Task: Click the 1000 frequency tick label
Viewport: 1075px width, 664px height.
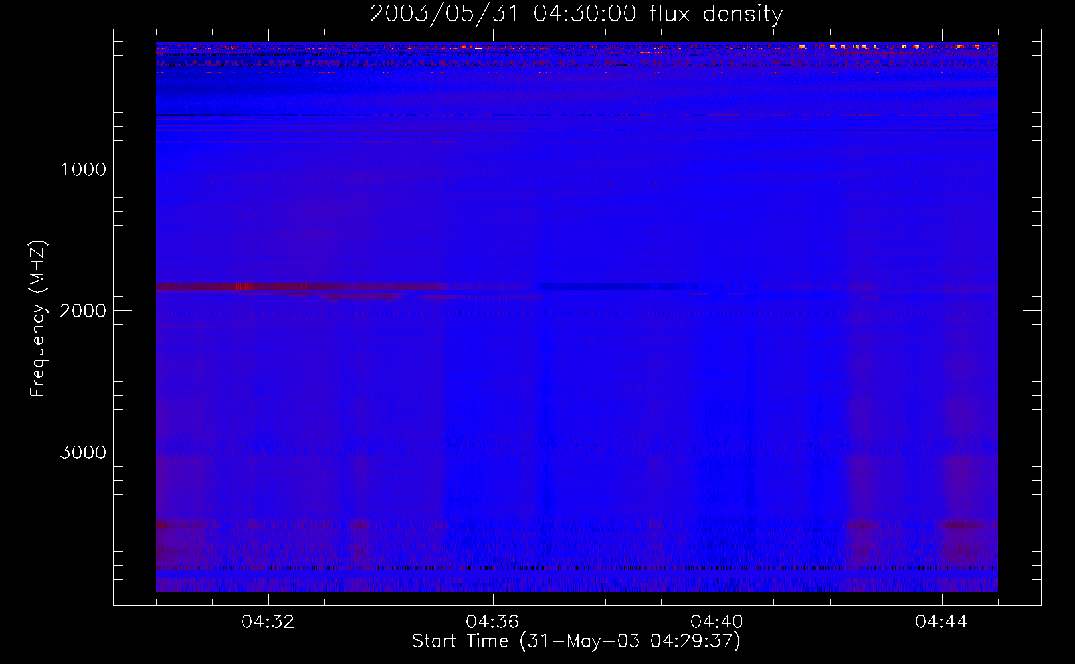Action: click(x=83, y=169)
